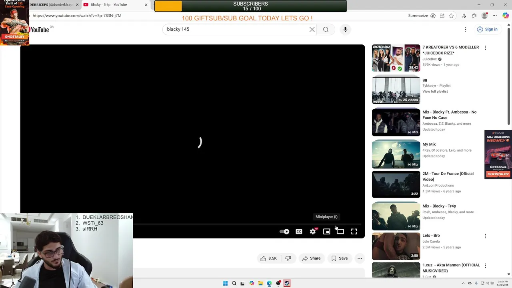Open Edge Settings and more menu
Image resolution: width=512 pixels, height=288 pixels.
[495, 16]
